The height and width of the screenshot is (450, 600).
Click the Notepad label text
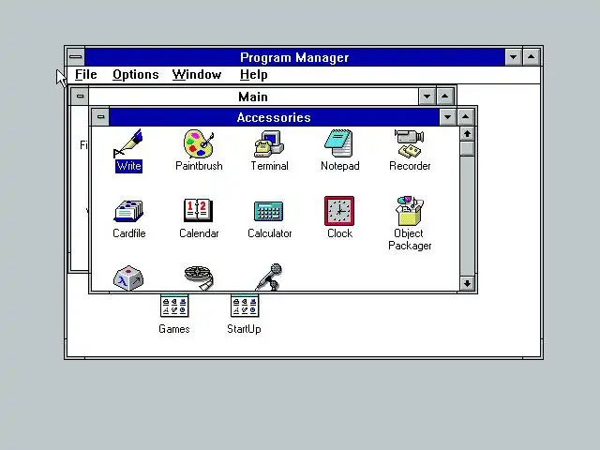[x=340, y=166]
